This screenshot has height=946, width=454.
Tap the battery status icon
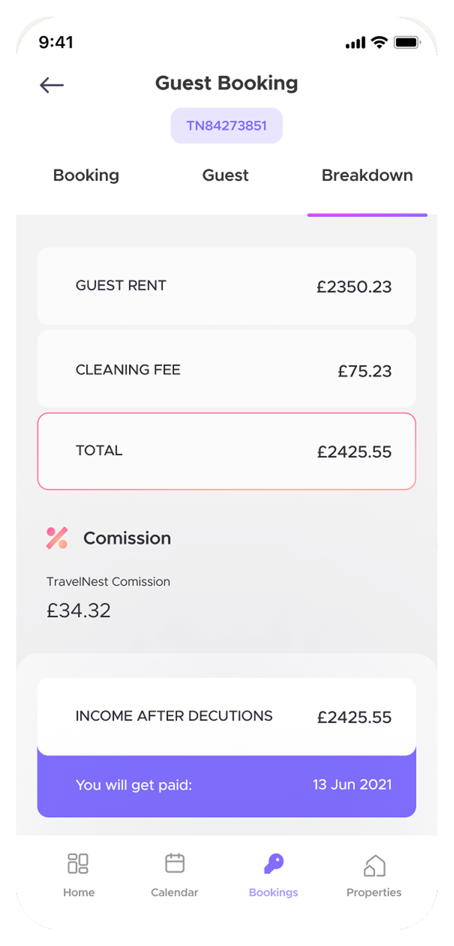407,43
